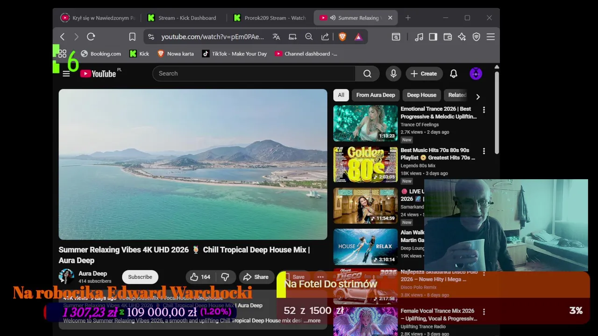Click the YouTube search magnifier button
The image size is (598, 336).
pyautogui.click(x=367, y=74)
